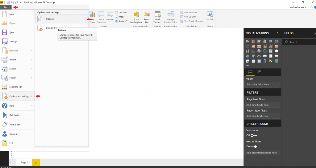Open Options under Options and settings
Viewport: 316px width, 168px height.
[x=61, y=19]
